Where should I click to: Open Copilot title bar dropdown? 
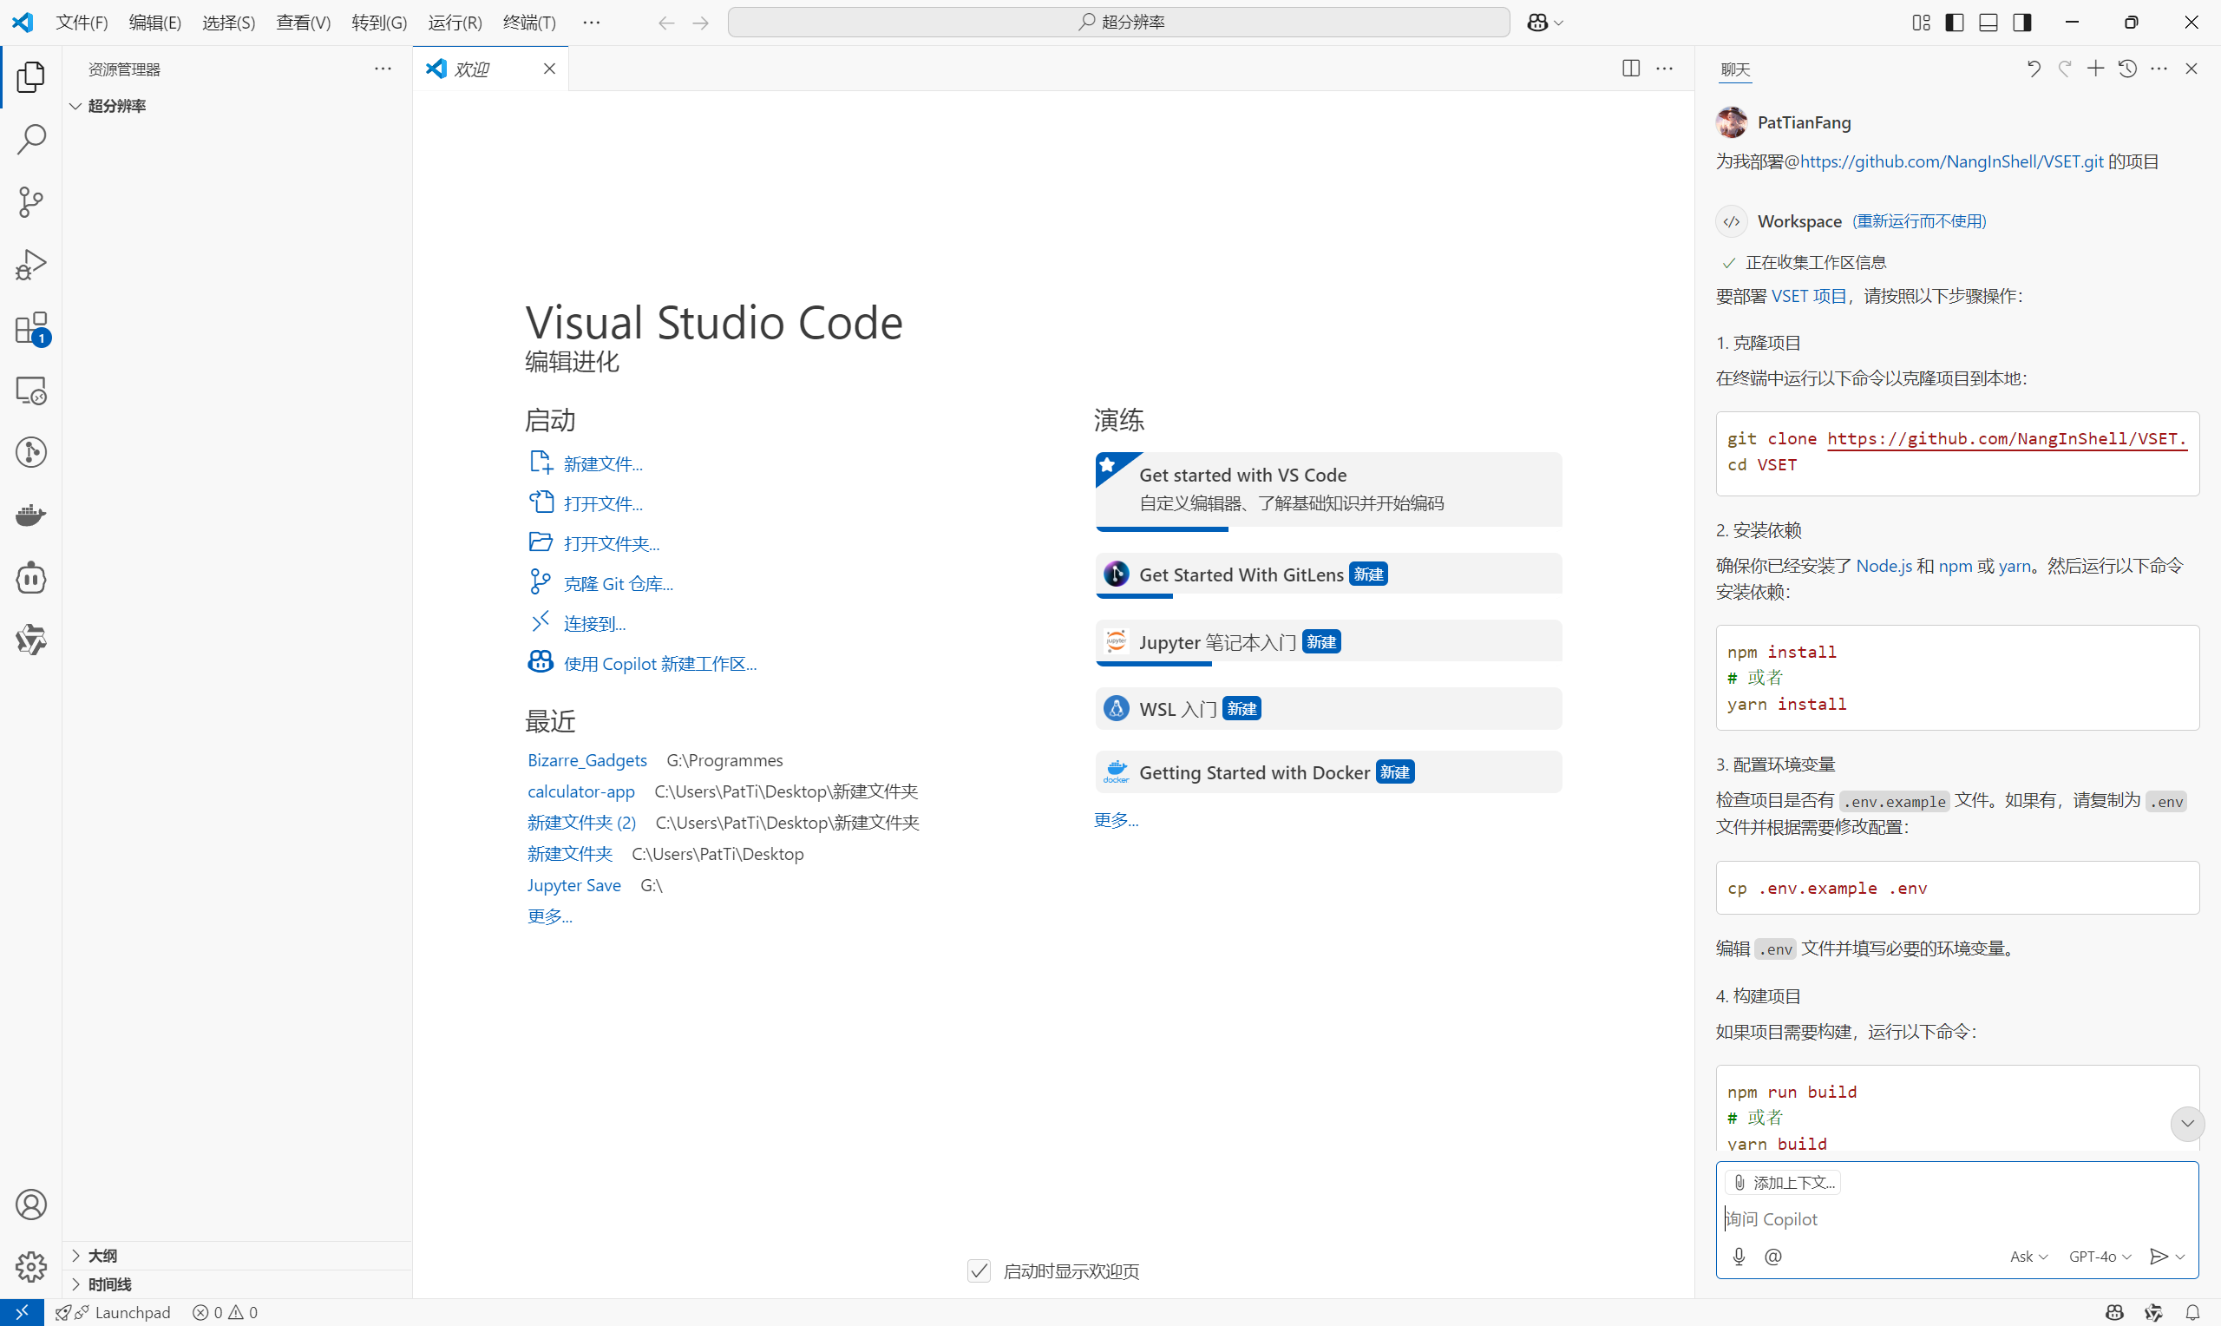(x=1559, y=23)
